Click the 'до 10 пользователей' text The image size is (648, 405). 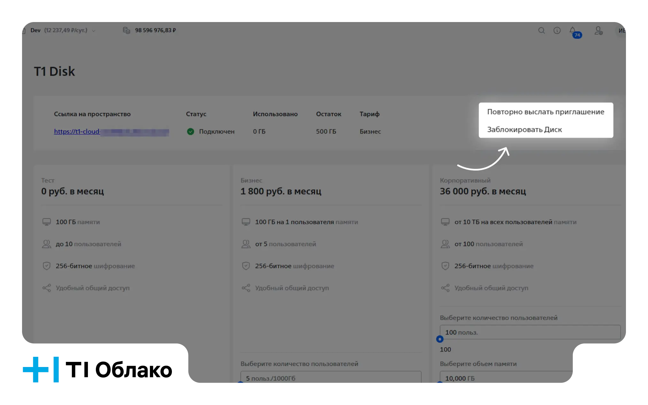click(x=89, y=244)
